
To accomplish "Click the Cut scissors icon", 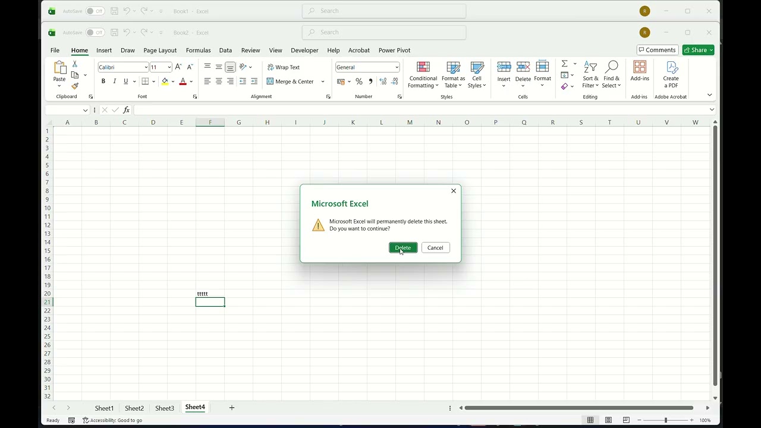I will click(x=75, y=64).
